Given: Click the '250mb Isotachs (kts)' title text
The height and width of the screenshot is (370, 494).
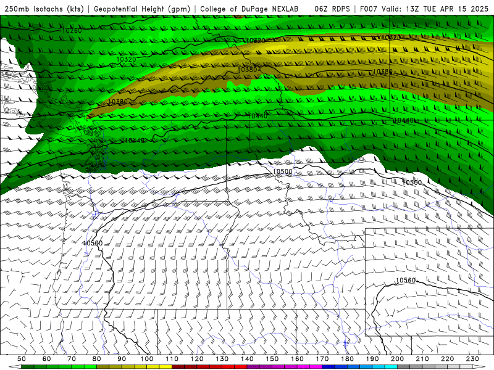Looking at the screenshot, I should (44, 9).
